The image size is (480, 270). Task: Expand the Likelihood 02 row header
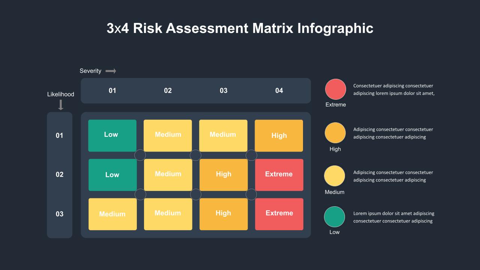(59, 175)
